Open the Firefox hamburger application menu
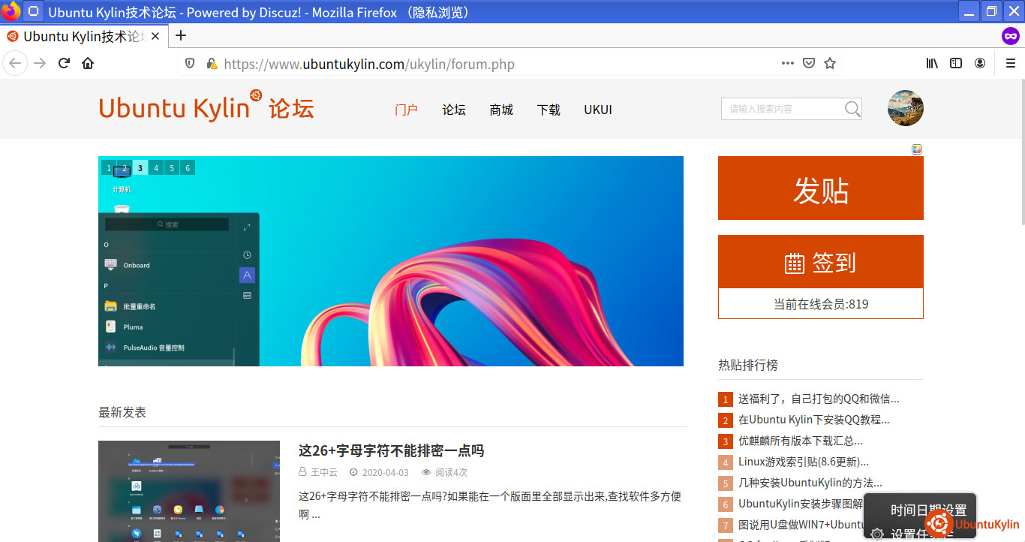The image size is (1025, 542). (x=1011, y=64)
